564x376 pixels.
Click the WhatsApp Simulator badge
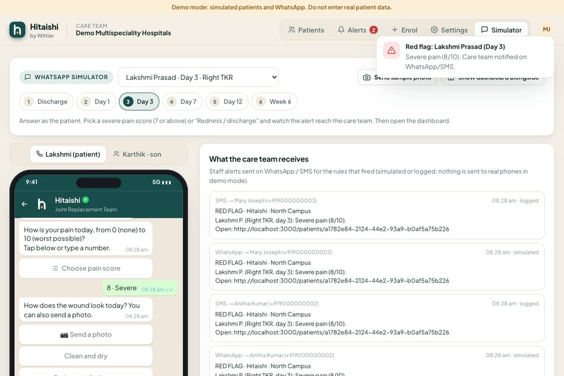[x=66, y=77]
